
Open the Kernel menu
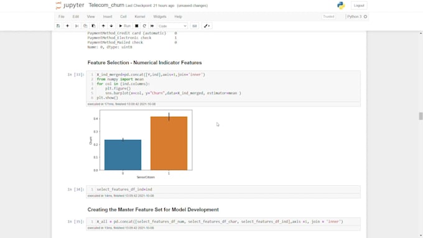coord(140,17)
